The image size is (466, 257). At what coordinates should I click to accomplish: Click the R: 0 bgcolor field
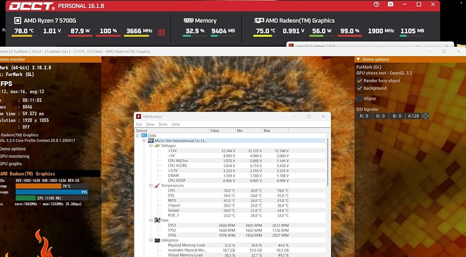tap(364, 116)
